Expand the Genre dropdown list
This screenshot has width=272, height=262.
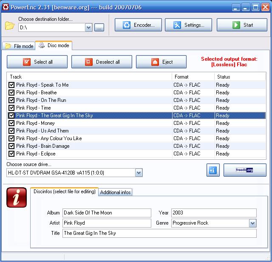pyautogui.click(x=252, y=223)
